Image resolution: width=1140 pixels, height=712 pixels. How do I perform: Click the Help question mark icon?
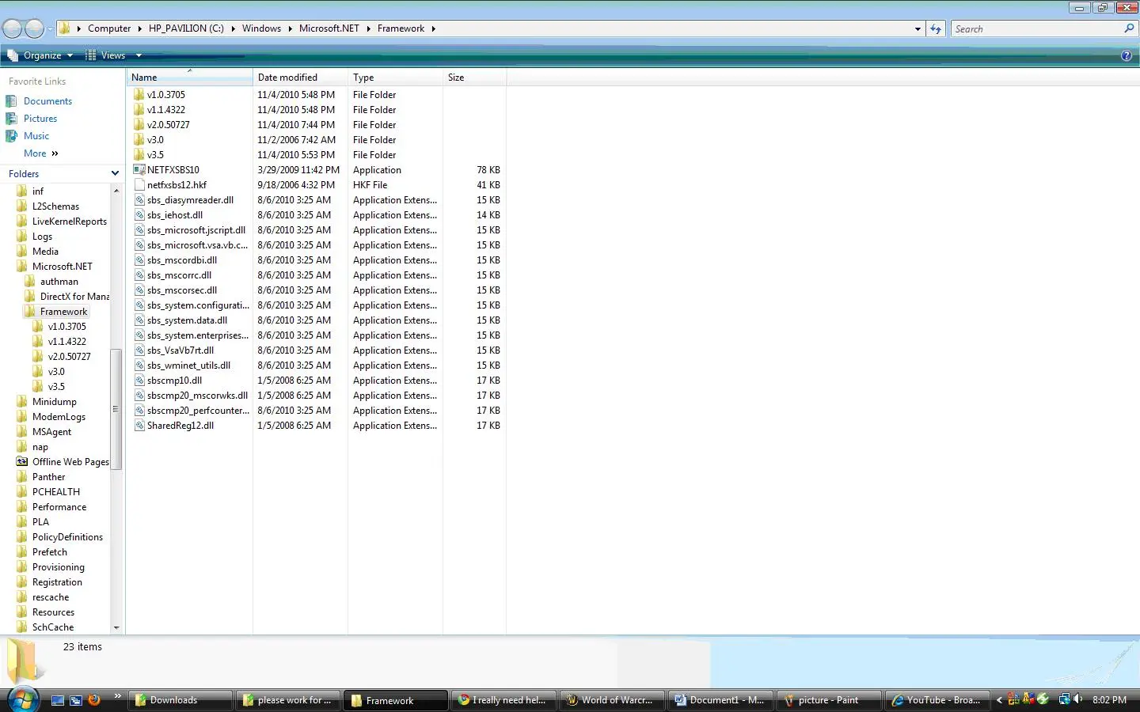pos(1126,55)
